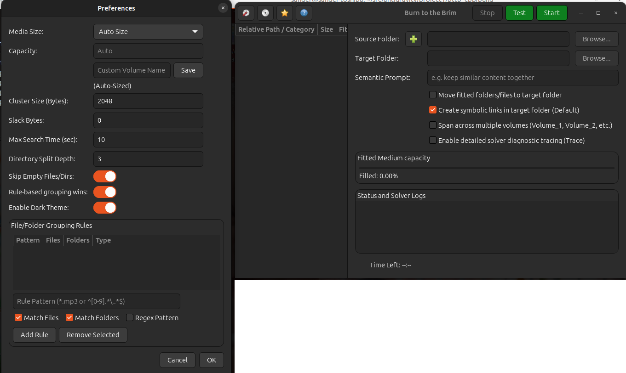The height and width of the screenshot is (373, 626).
Task: Open the Media Size Auto Size dropdown
Action: click(x=148, y=32)
